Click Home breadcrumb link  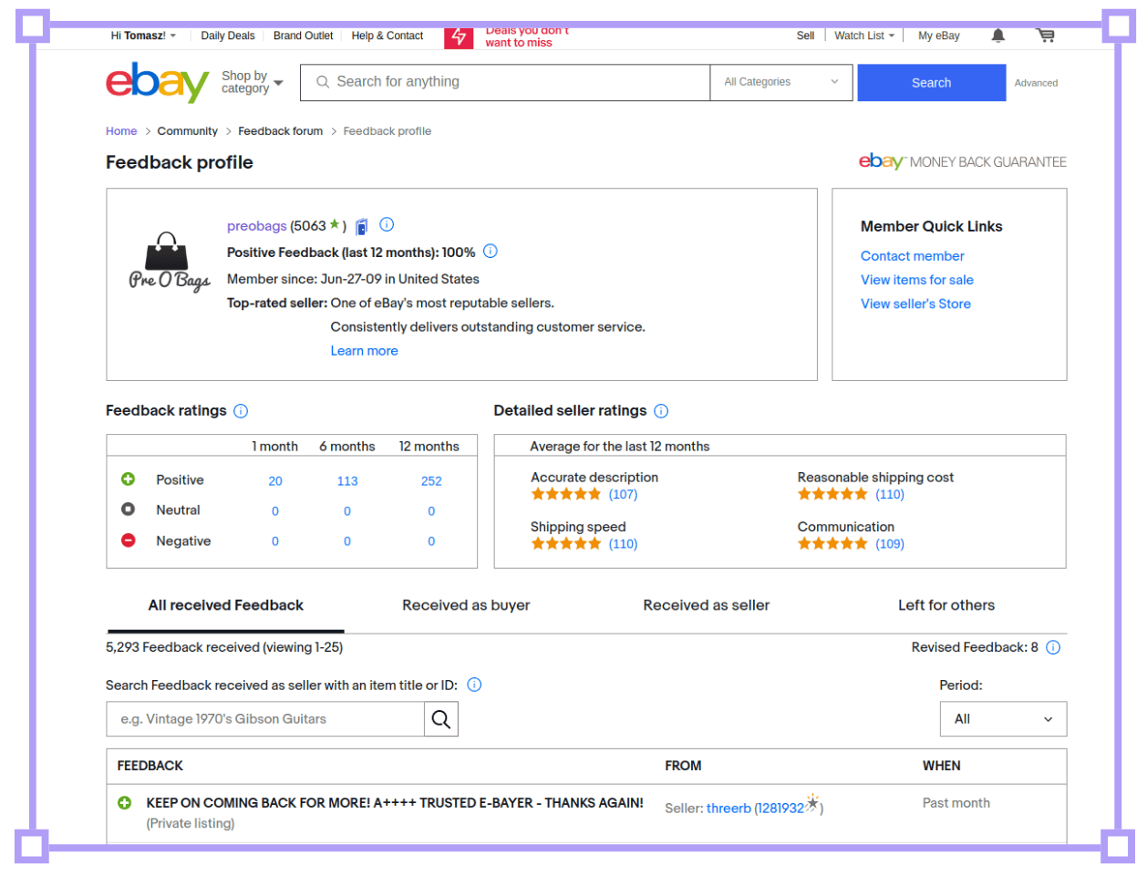click(x=121, y=131)
